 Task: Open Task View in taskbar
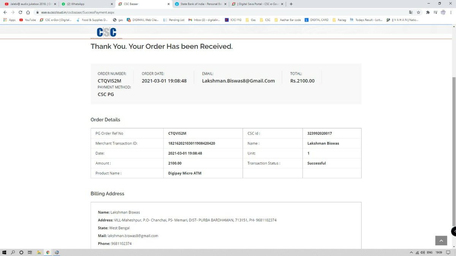[30, 252]
